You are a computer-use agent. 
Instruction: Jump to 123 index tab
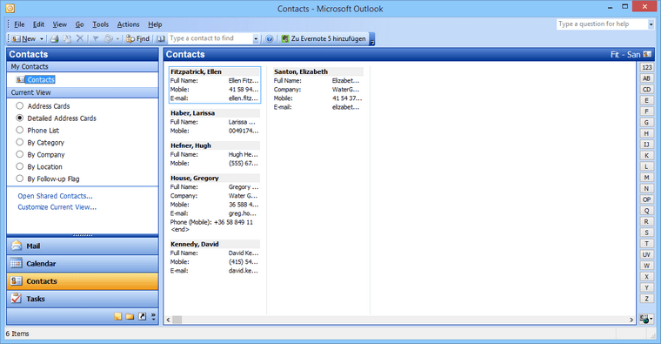pyautogui.click(x=647, y=68)
